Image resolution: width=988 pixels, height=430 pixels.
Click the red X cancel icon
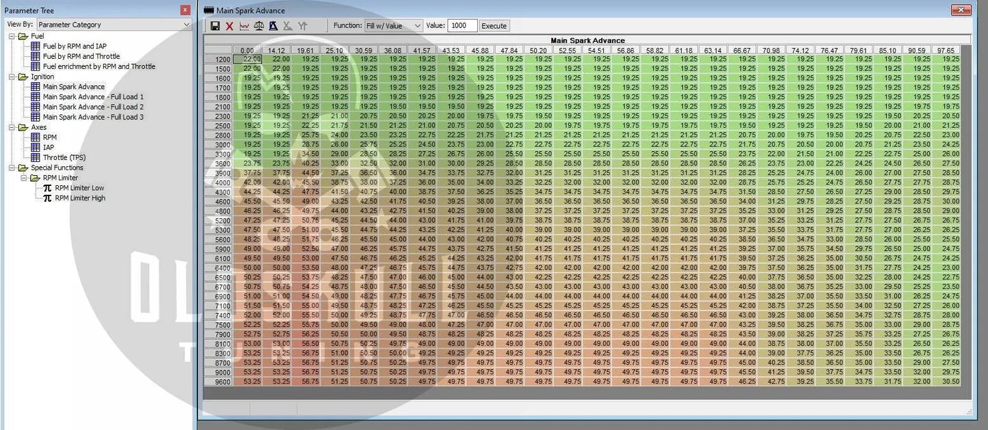pos(229,26)
